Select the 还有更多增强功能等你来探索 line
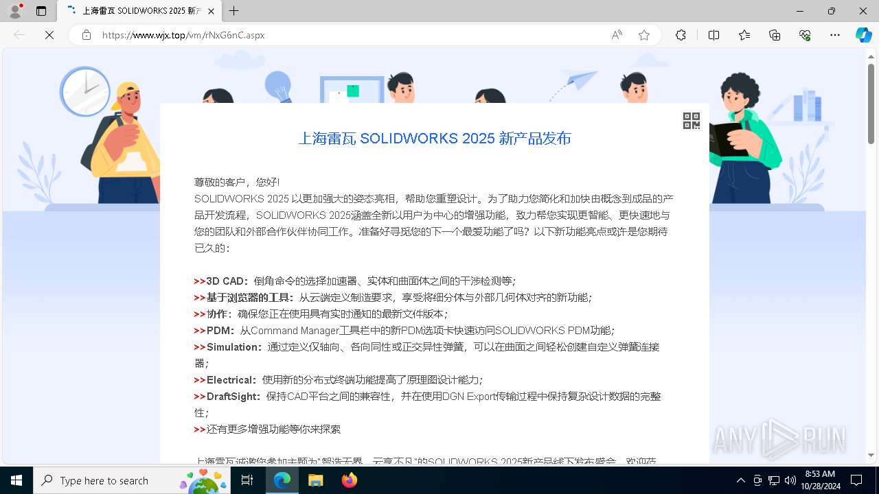Screen dimensions: 879x494 [x=267, y=429]
